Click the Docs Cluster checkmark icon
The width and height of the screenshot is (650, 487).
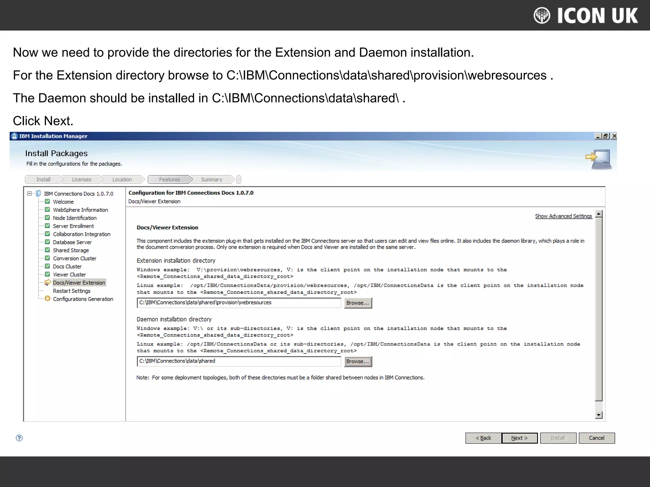pyautogui.click(x=47, y=266)
